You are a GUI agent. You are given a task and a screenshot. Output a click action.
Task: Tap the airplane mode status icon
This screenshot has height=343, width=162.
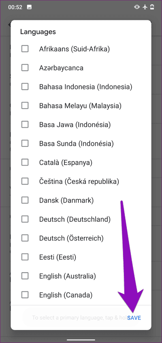click(x=145, y=7)
